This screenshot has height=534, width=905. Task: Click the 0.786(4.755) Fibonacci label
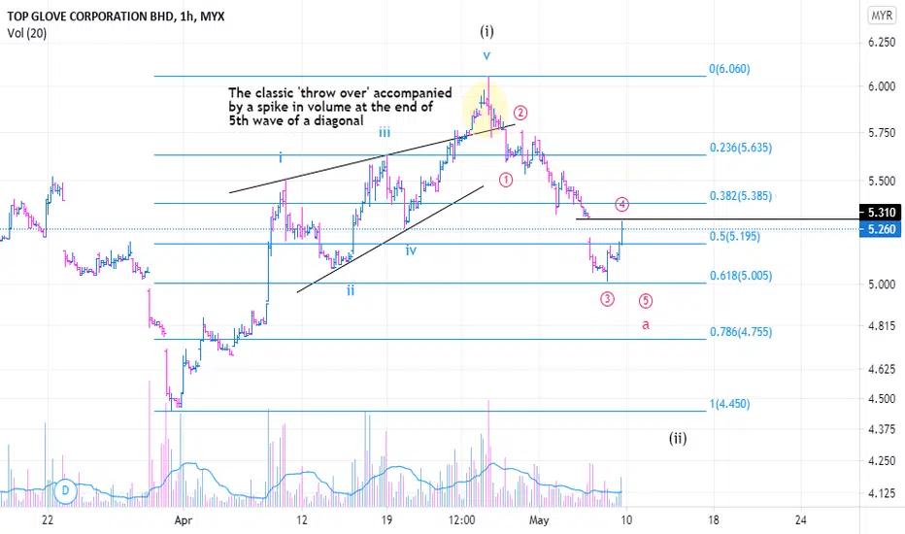(x=741, y=332)
